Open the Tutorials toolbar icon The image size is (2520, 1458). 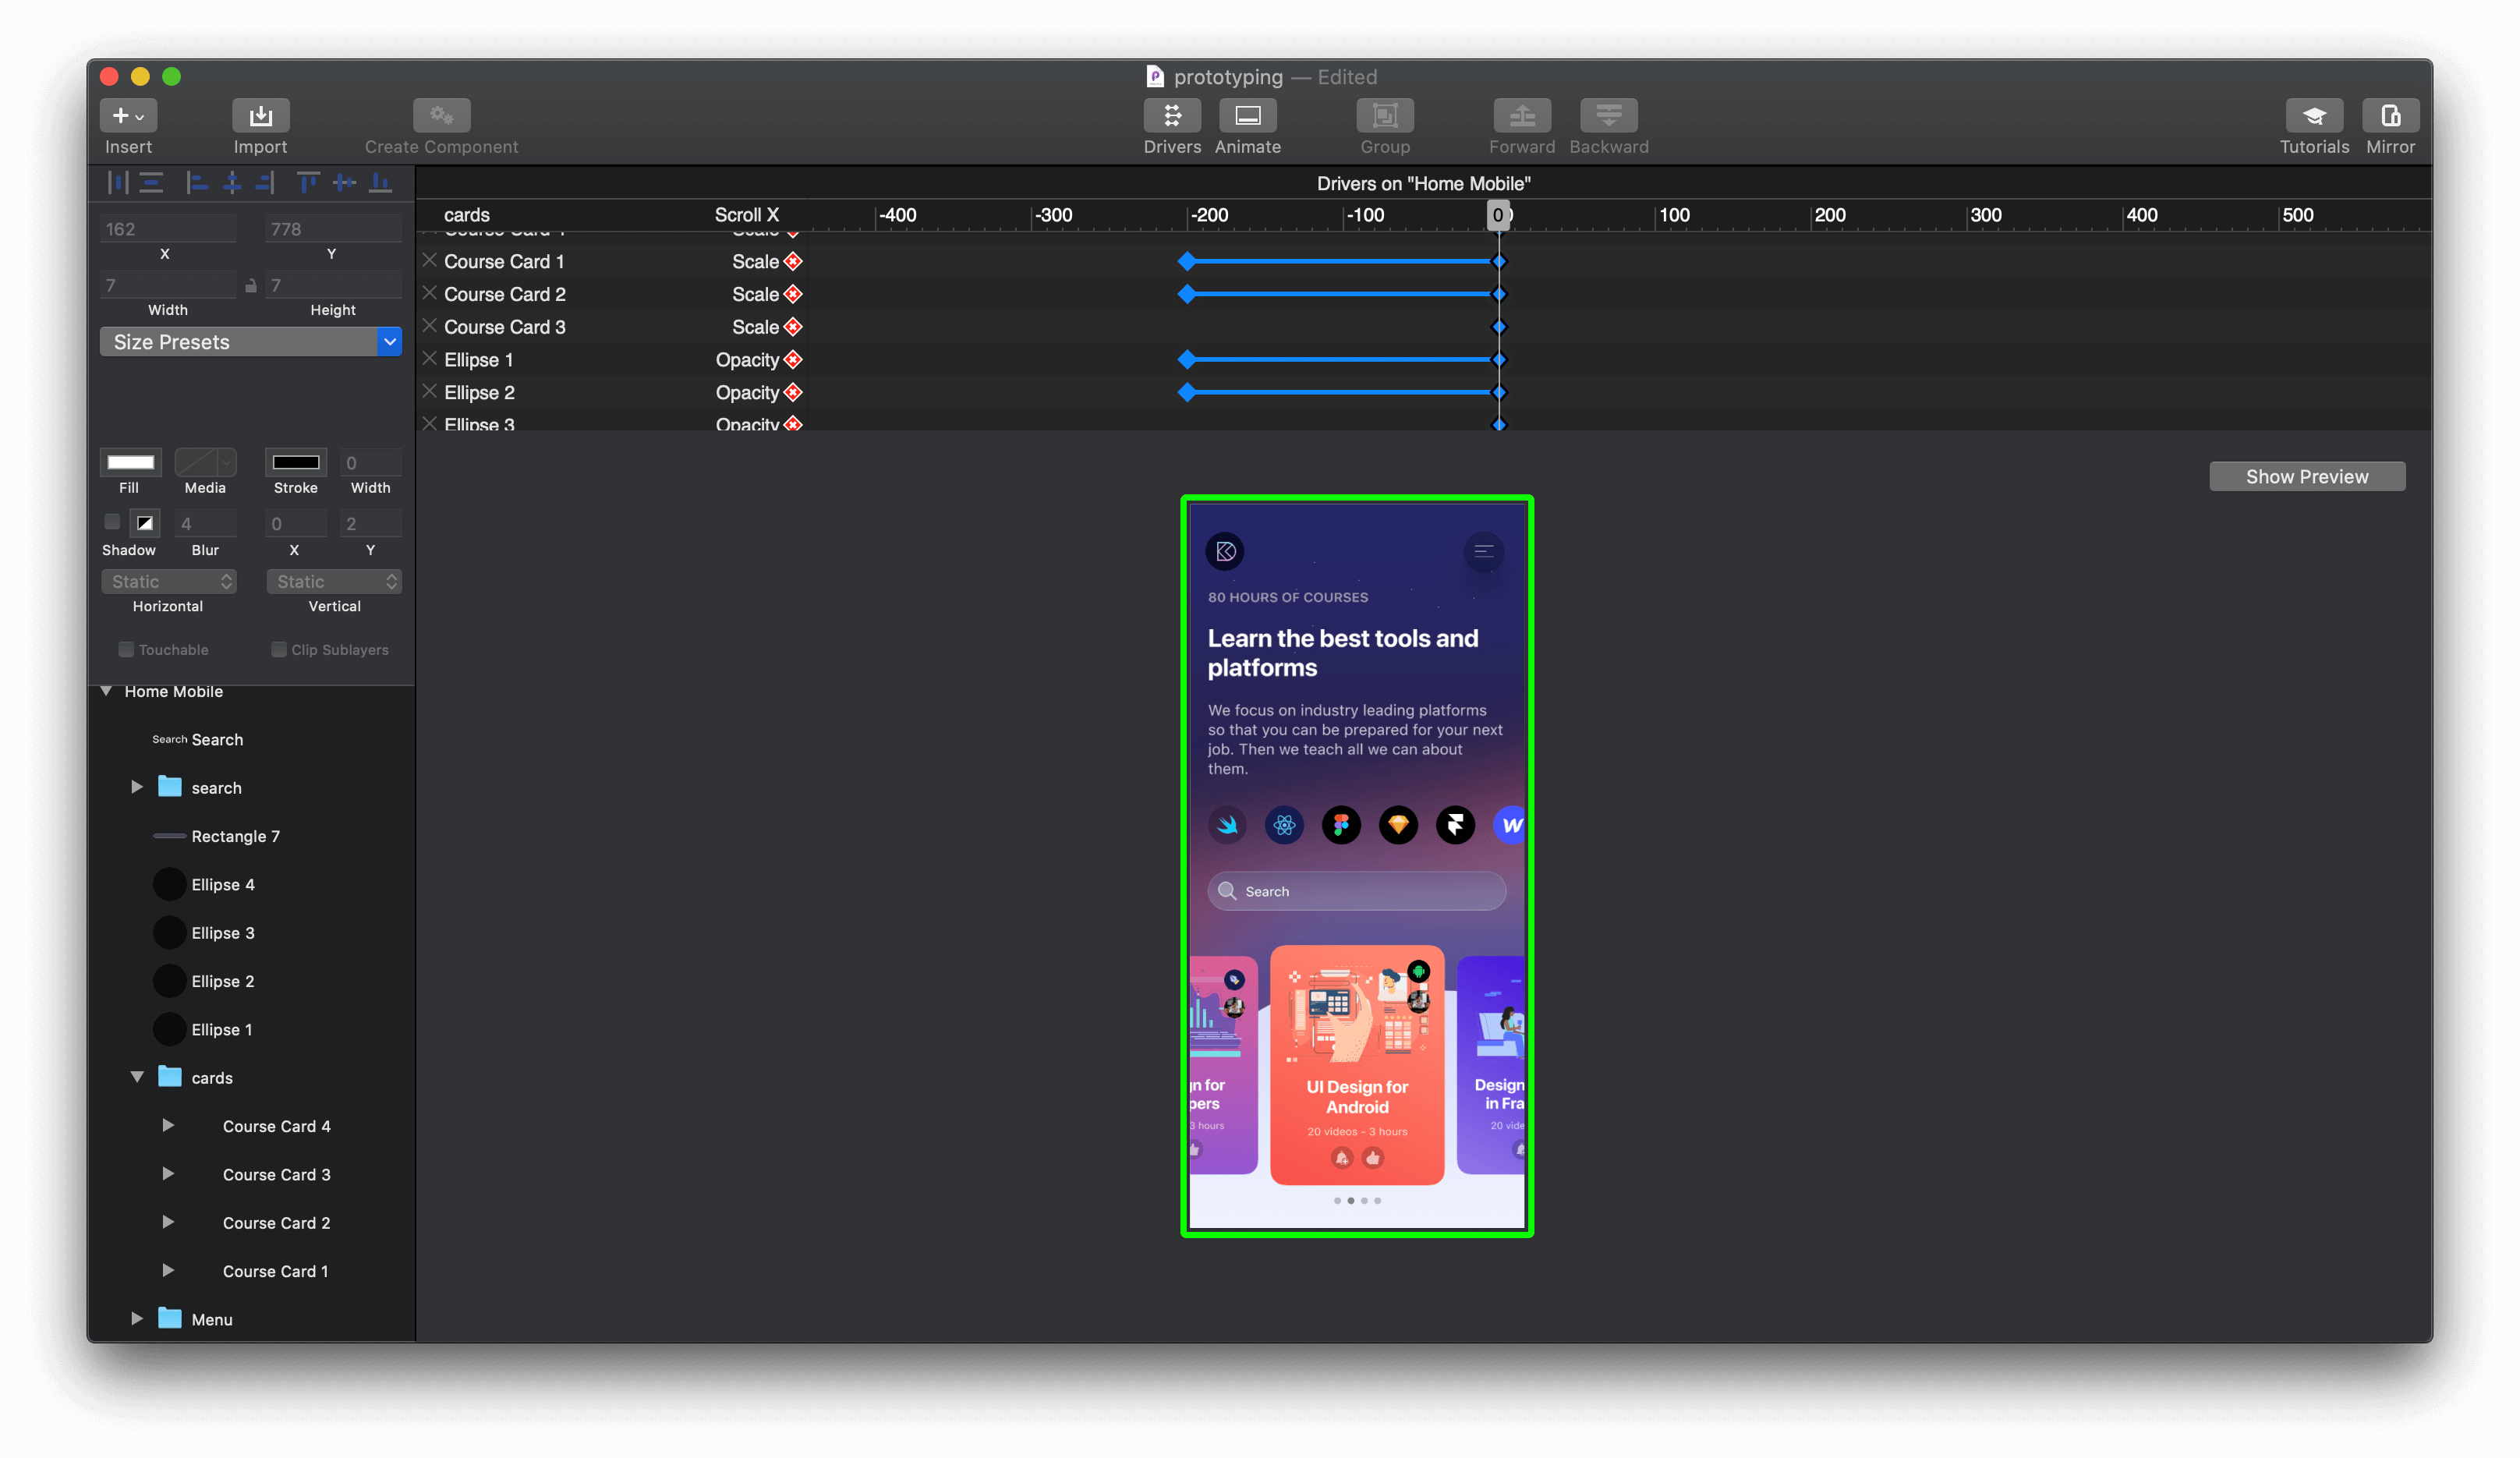(x=2313, y=116)
